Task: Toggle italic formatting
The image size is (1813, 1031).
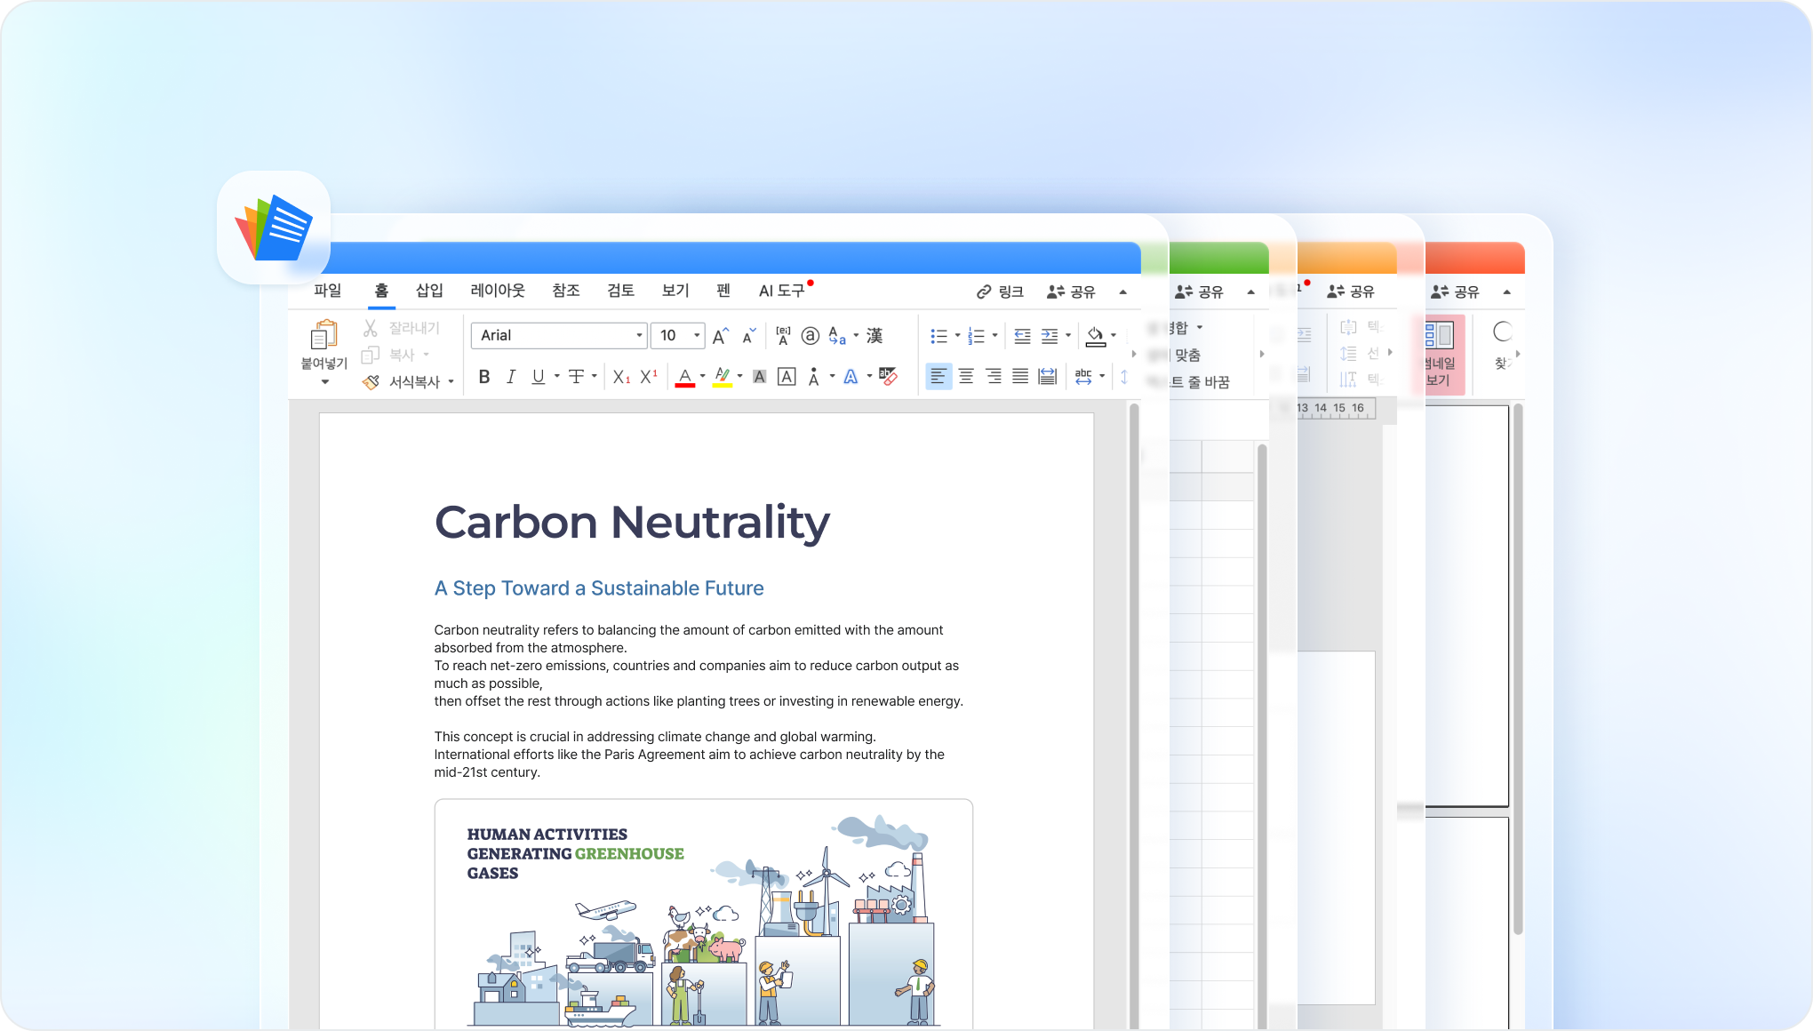Action: pos(511,377)
